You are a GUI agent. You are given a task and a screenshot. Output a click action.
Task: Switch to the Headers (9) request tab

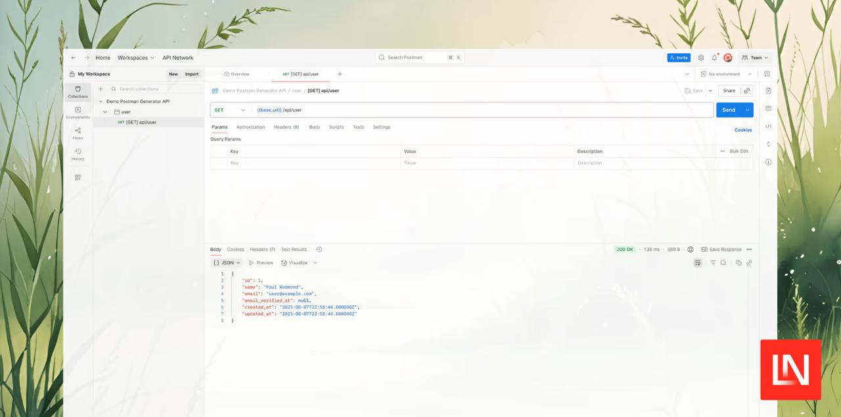pos(286,127)
